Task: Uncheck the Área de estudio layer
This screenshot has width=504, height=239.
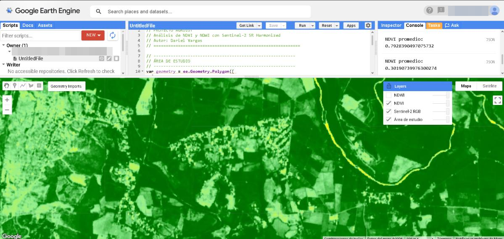Action: tap(388, 119)
